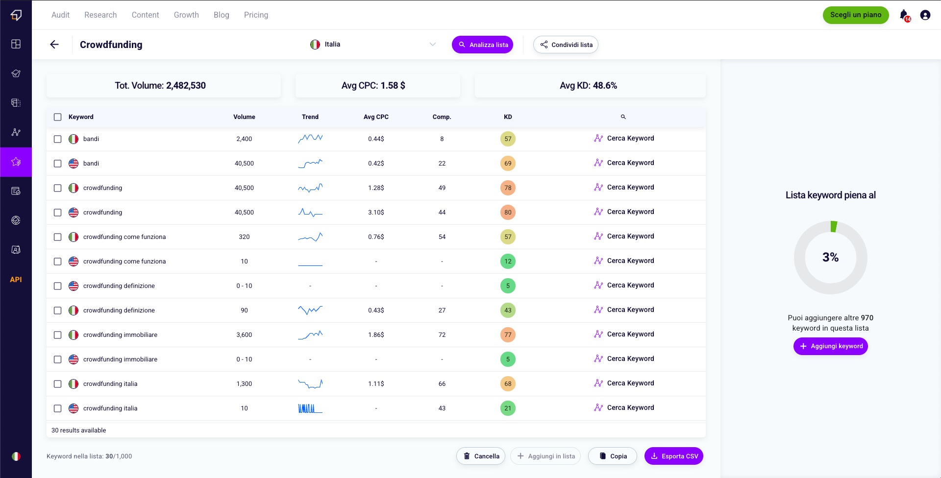Click the Avg KD: 48.6% card
This screenshot has height=478, width=941.
click(x=590, y=86)
